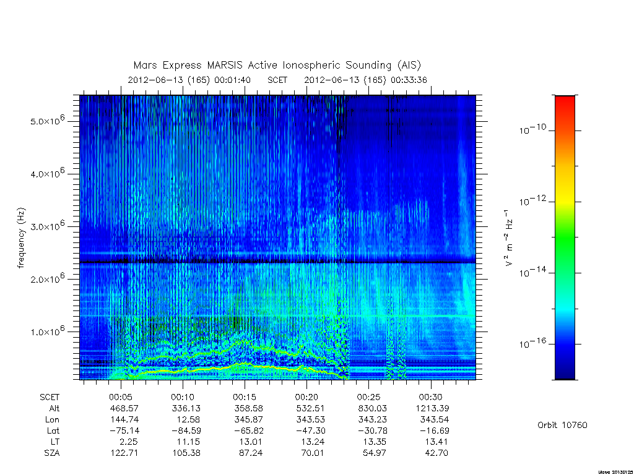
Task: Click local time value '13.41'
Action: click(x=436, y=442)
